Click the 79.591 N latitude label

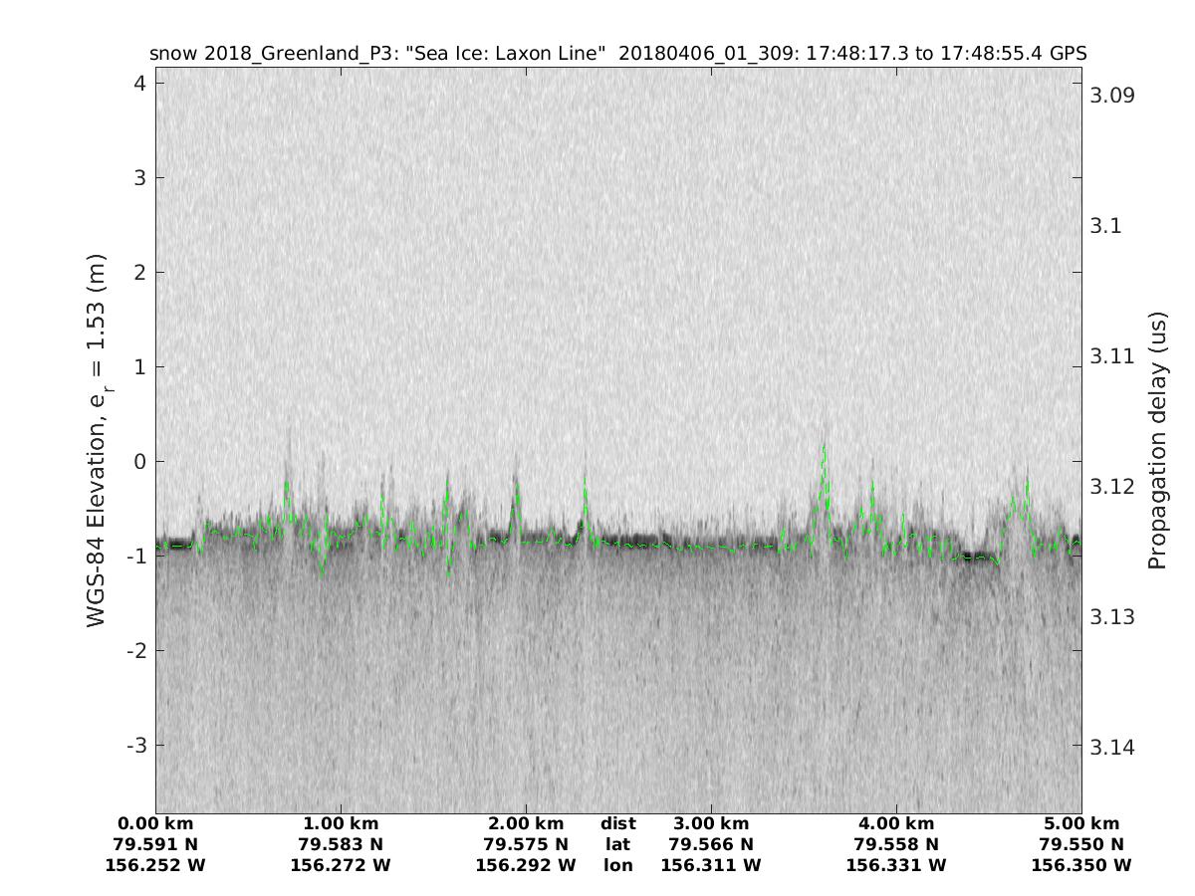coord(155,845)
